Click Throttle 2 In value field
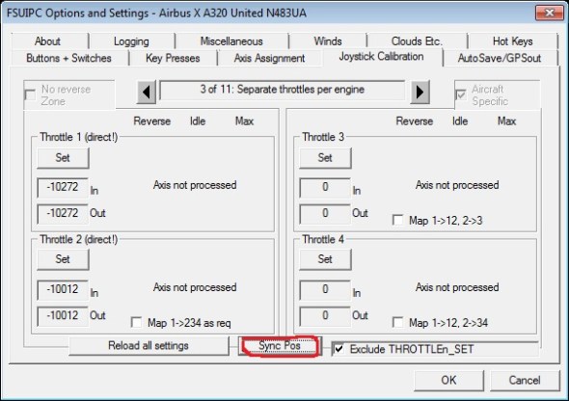This screenshot has height=401, width=569. (x=63, y=289)
